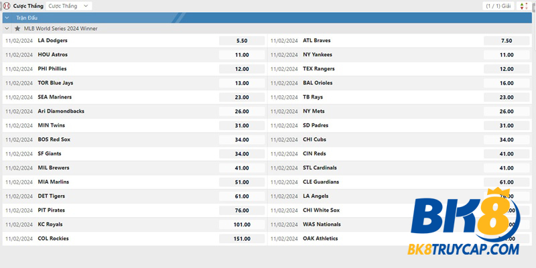Select CHI Cubs odds 34.00
Image resolution: width=536 pixels, height=268 pixels.
click(507, 140)
